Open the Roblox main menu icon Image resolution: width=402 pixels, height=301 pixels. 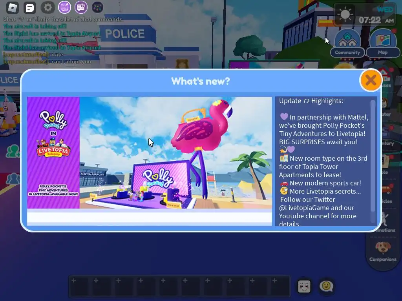(12, 8)
